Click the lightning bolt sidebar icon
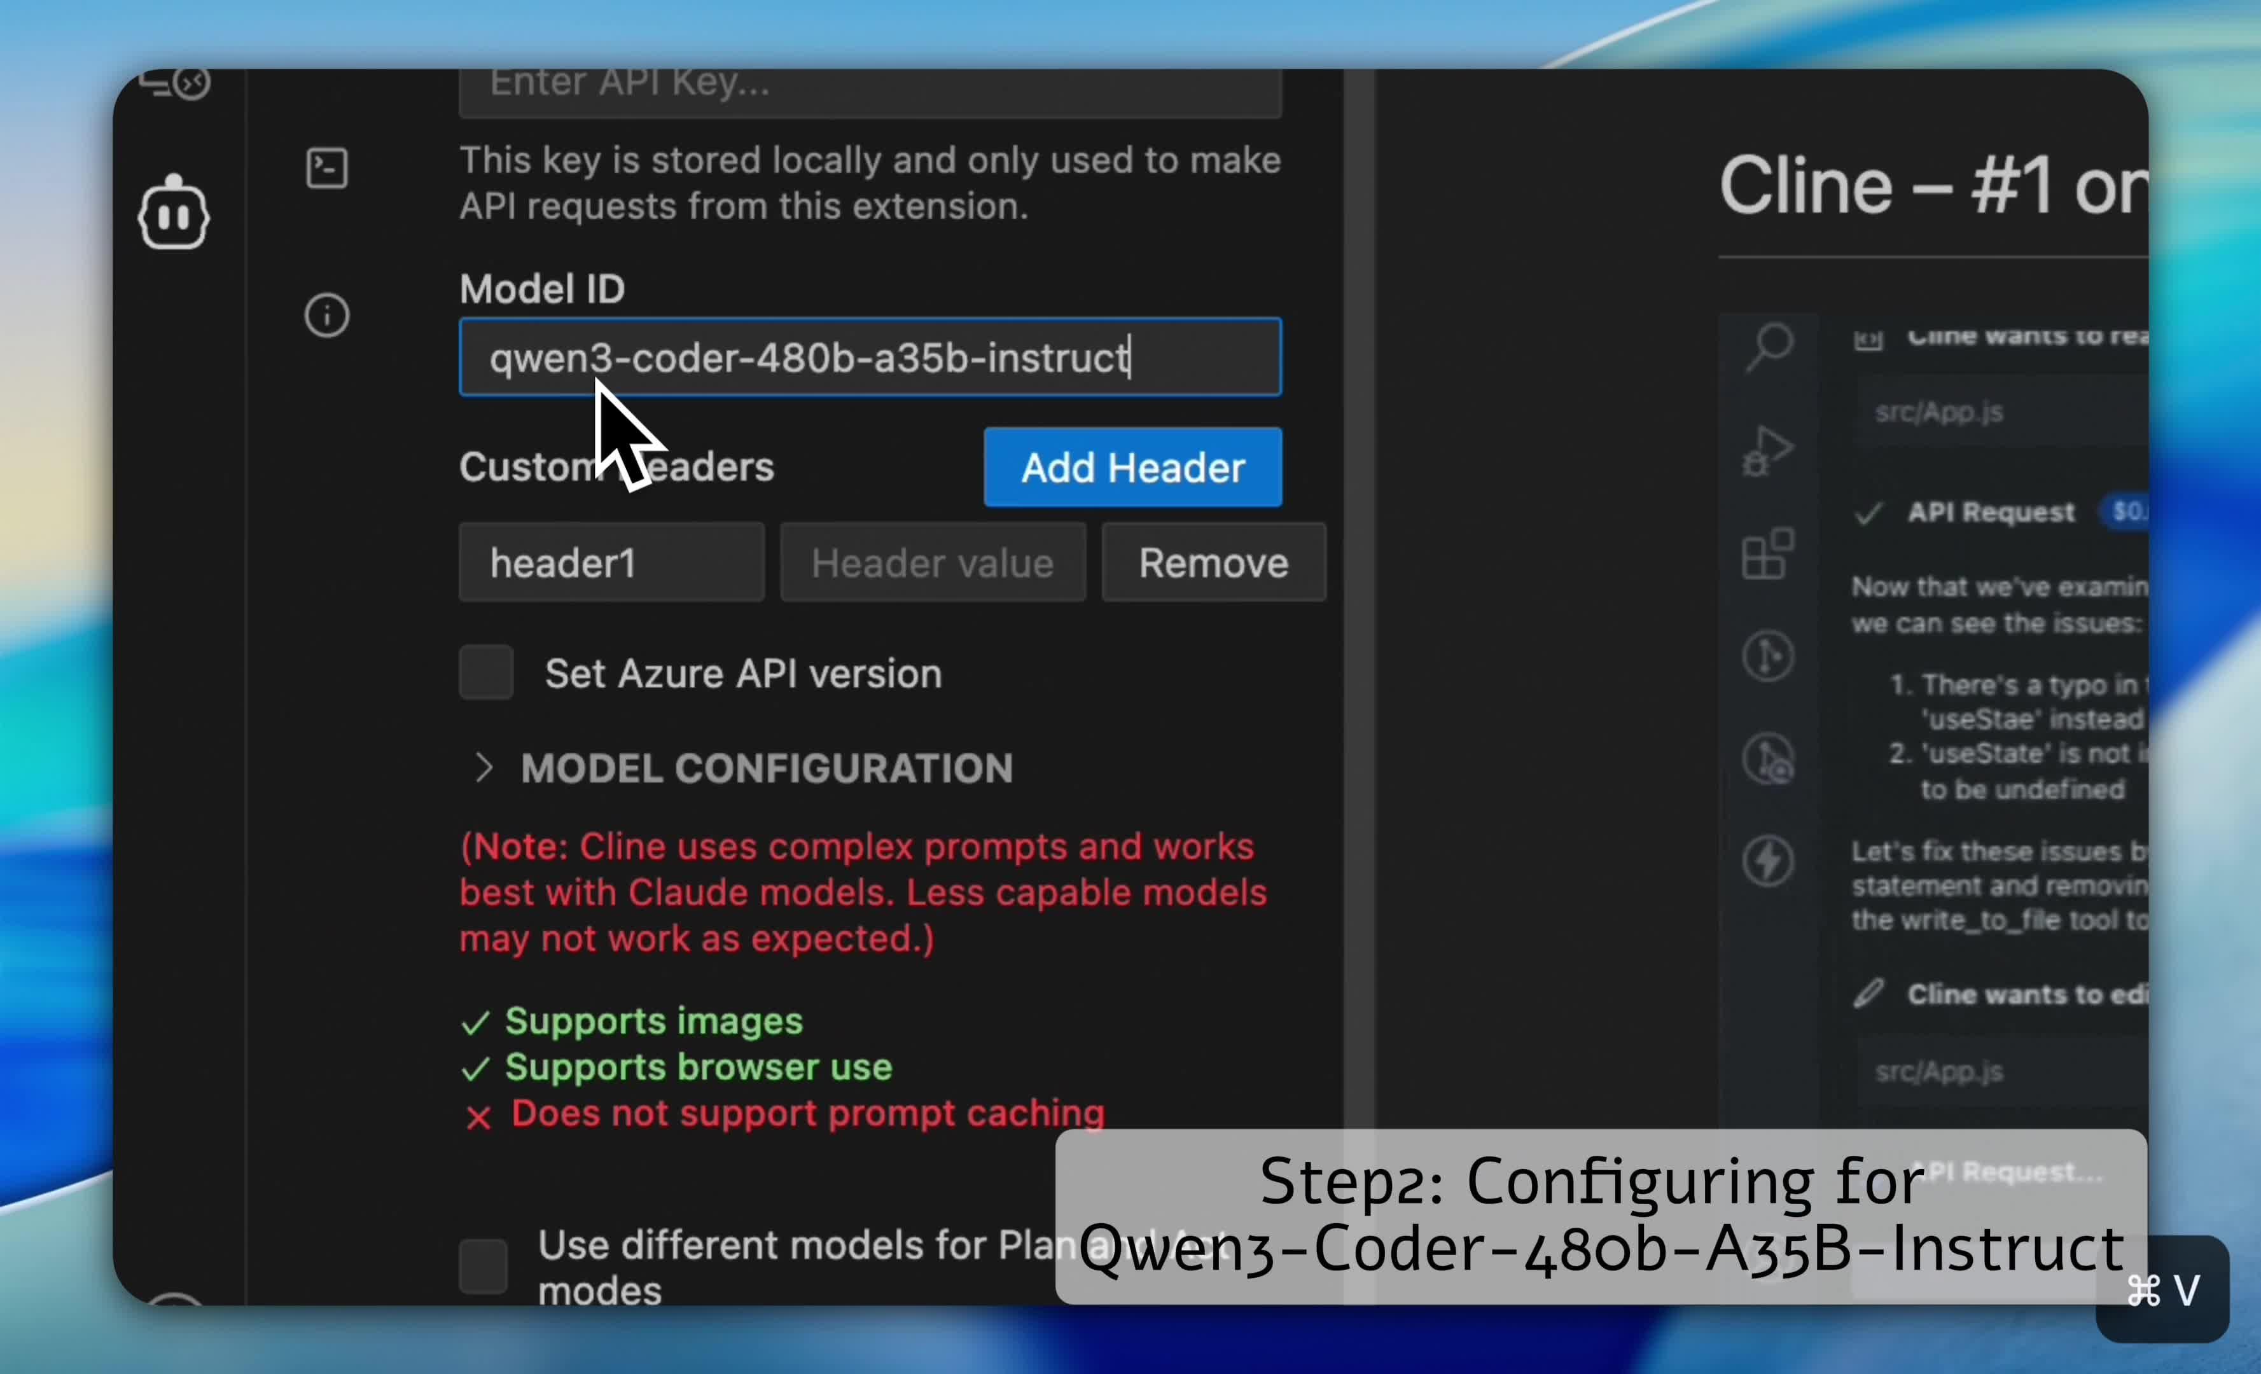Screen dimensions: 2261x1374 click(x=1767, y=861)
